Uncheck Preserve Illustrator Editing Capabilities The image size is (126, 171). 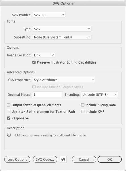point(34,62)
